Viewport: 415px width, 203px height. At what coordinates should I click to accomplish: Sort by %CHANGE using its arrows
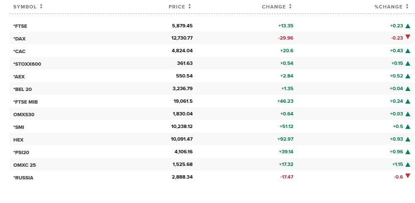407,7
